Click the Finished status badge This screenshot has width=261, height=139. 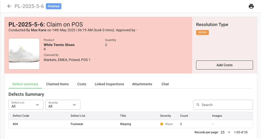click(x=54, y=6)
